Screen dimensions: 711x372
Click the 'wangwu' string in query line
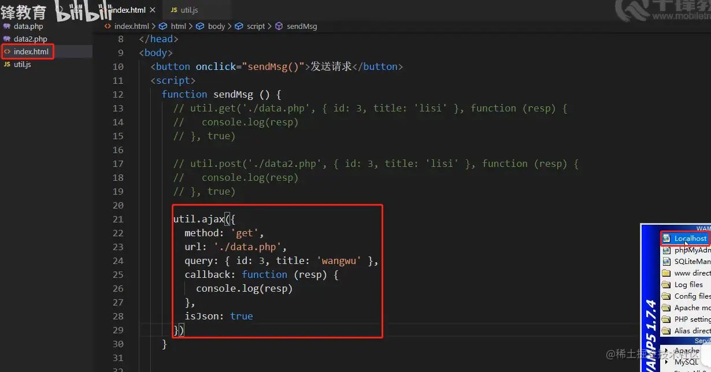pyautogui.click(x=338, y=261)
